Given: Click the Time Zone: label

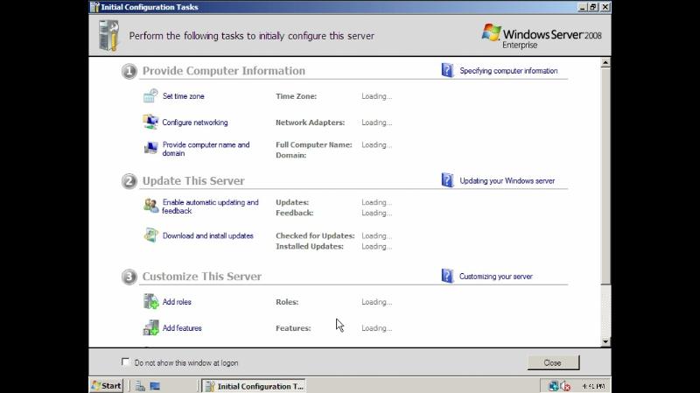Looking at the screenshot, I should (x=296, y=96).
